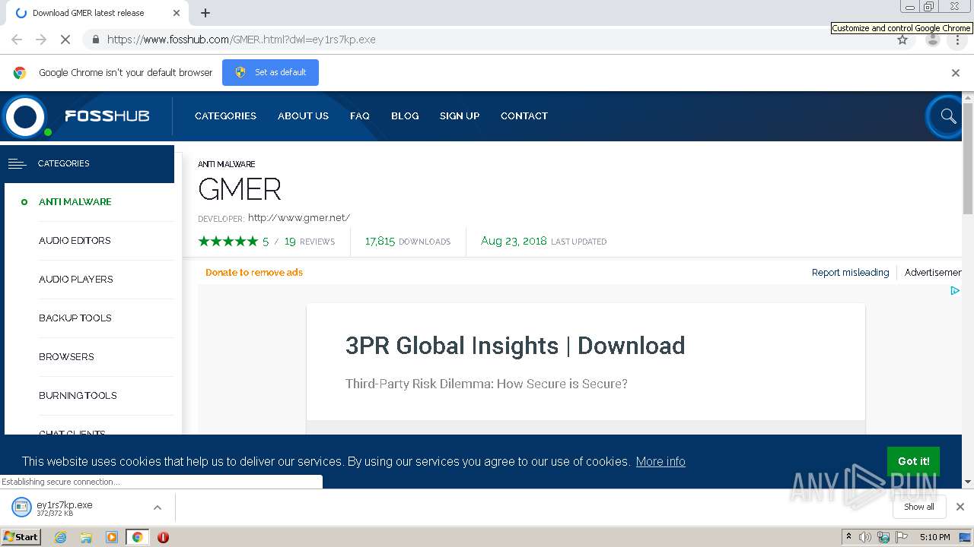Screen dimensions: 974x547
Task: Open the network tray icon
Action: pyautogui.click(x=883, y=537)
